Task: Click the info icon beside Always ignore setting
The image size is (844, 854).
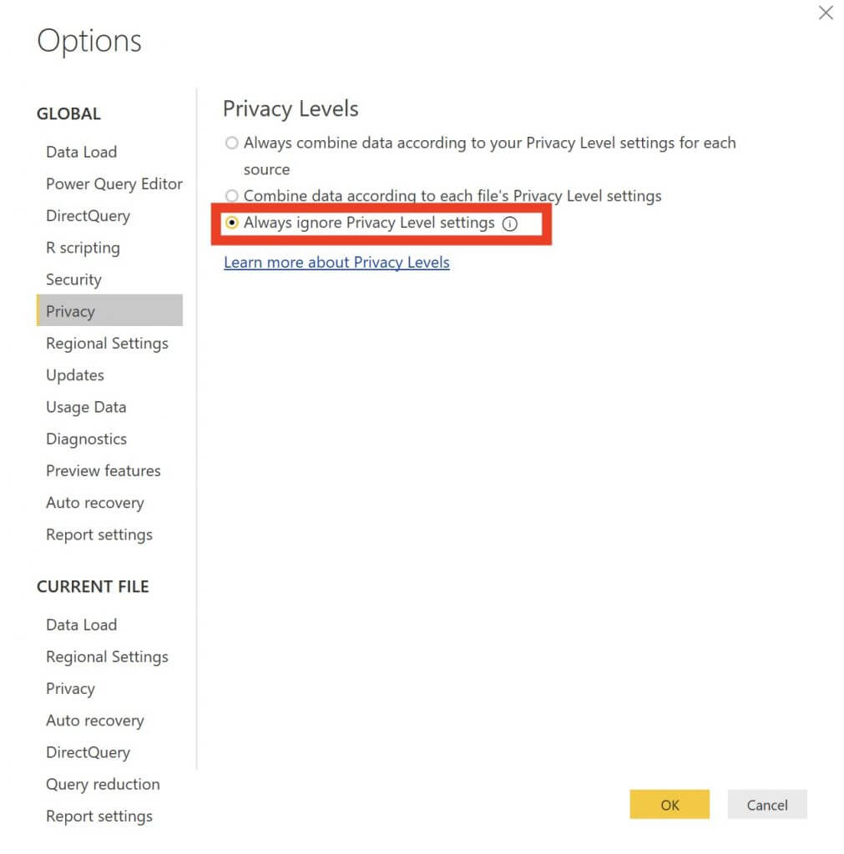Action: (510, 224)
